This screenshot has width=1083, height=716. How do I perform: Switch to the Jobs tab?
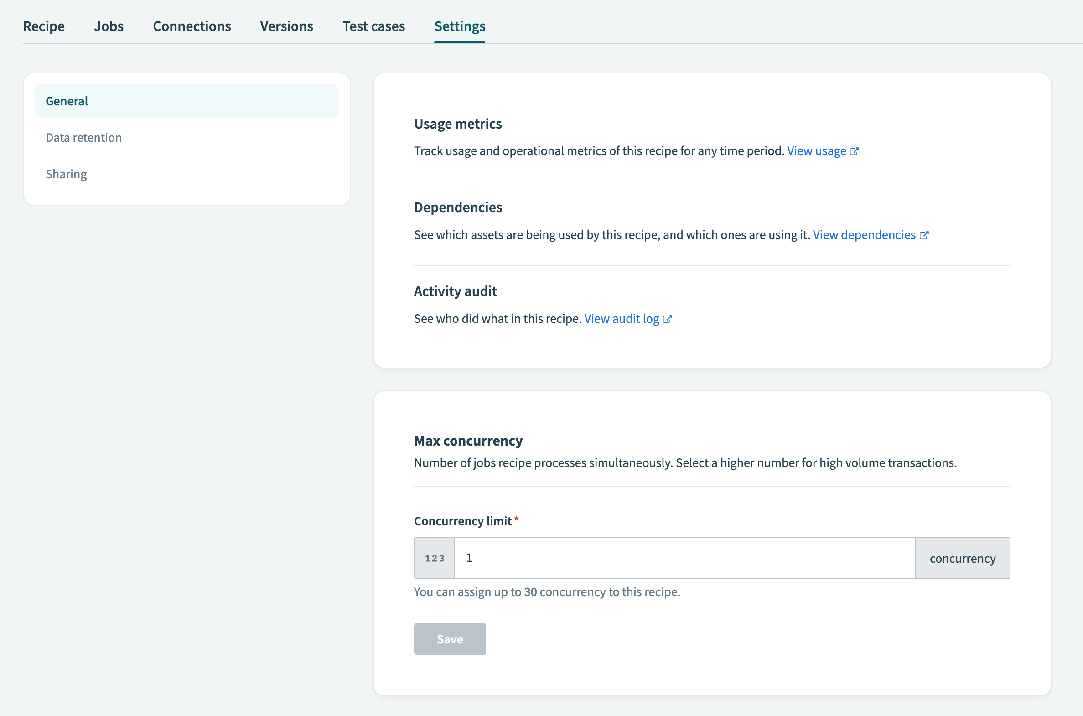pos(109,26)
